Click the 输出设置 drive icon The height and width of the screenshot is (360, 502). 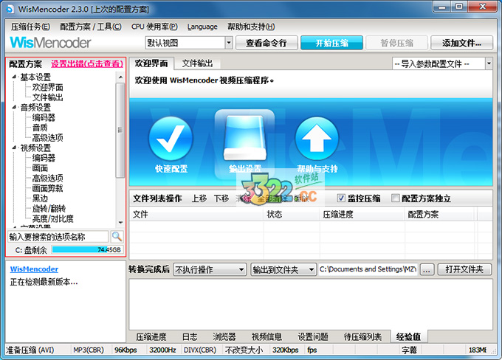245,138
